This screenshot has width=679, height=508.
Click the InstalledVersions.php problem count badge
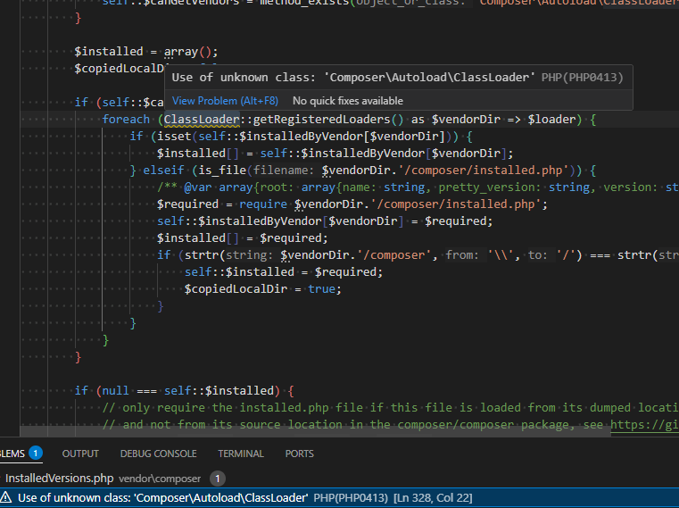pos(218,479)
